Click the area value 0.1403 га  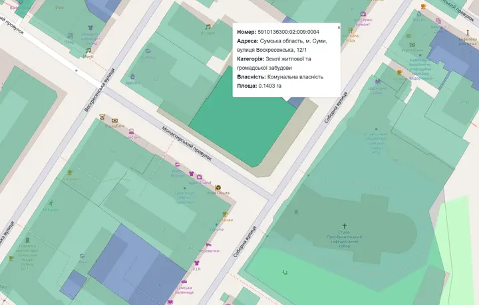point(269,86)
